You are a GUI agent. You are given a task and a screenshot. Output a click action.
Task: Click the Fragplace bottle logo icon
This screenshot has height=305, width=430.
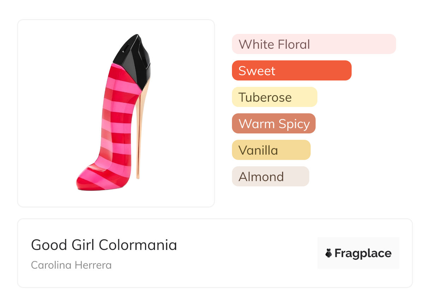click(329, 253)
